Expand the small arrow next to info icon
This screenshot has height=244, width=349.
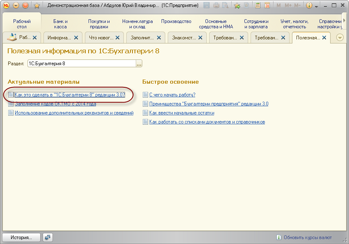(x=317, y=6)
